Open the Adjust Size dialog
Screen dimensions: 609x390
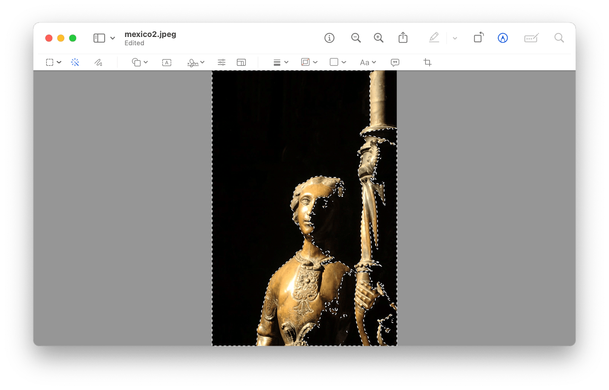(x=241, y=62)
